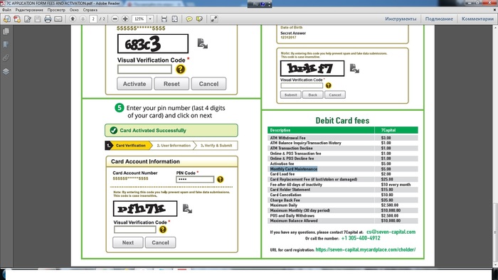498x280 pixels.
Task: Switch to Read Mode view
Action: coord(214,19)
